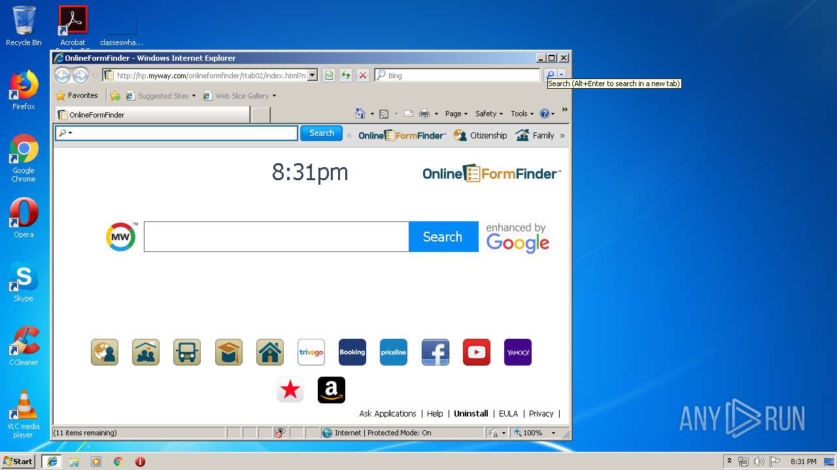This screenshot has width=837, height=470.
Task: Click the privacy report eye icon in status bar
Action: [x=281, y=433]
